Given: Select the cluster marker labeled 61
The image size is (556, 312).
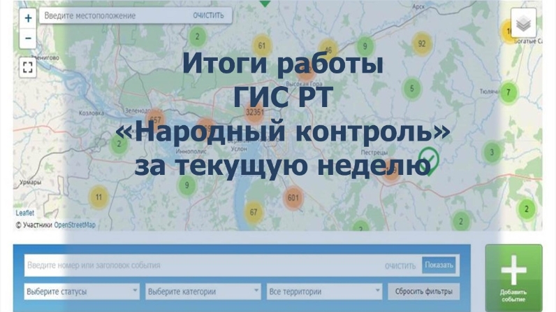Looking at the screenshot, I should (x=262, y=47).
